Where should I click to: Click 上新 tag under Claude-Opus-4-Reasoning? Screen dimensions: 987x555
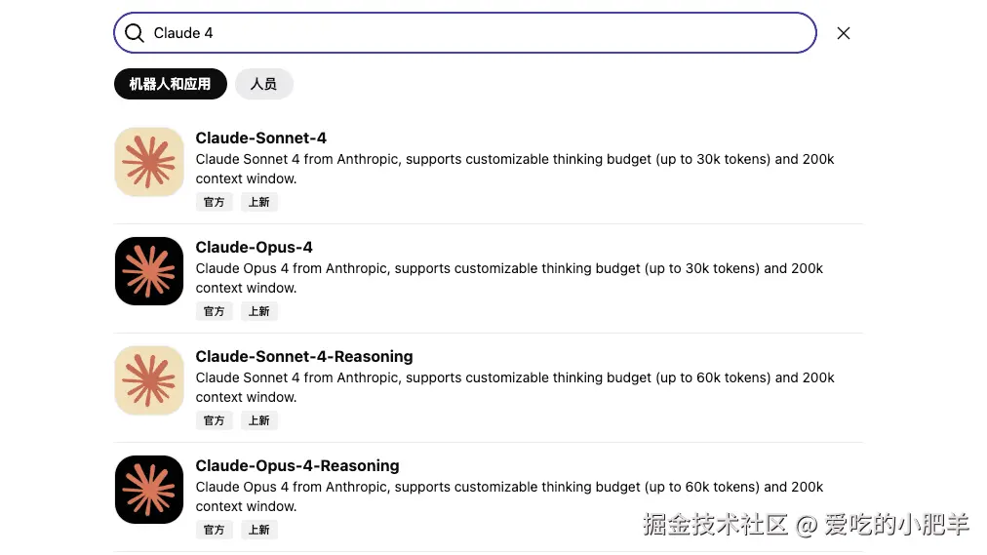258,530
